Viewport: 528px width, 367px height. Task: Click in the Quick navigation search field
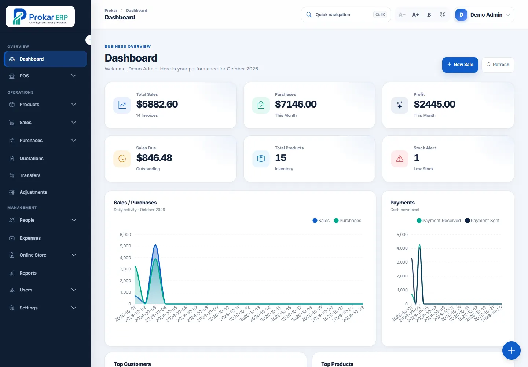[x=346, y=15]
